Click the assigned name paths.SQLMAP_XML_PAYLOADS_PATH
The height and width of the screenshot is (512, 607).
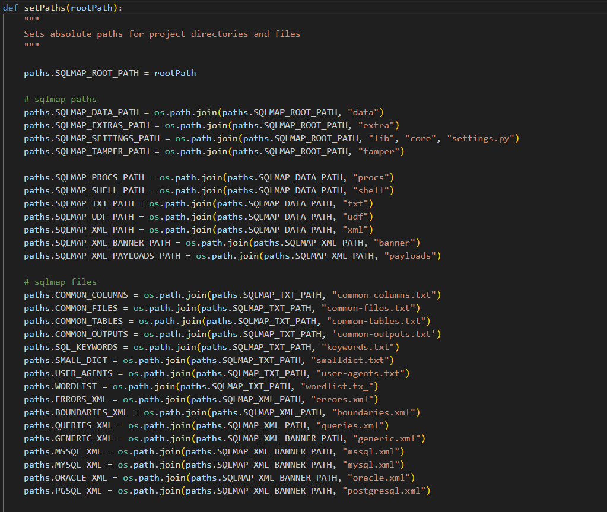[x=102, y=256]
